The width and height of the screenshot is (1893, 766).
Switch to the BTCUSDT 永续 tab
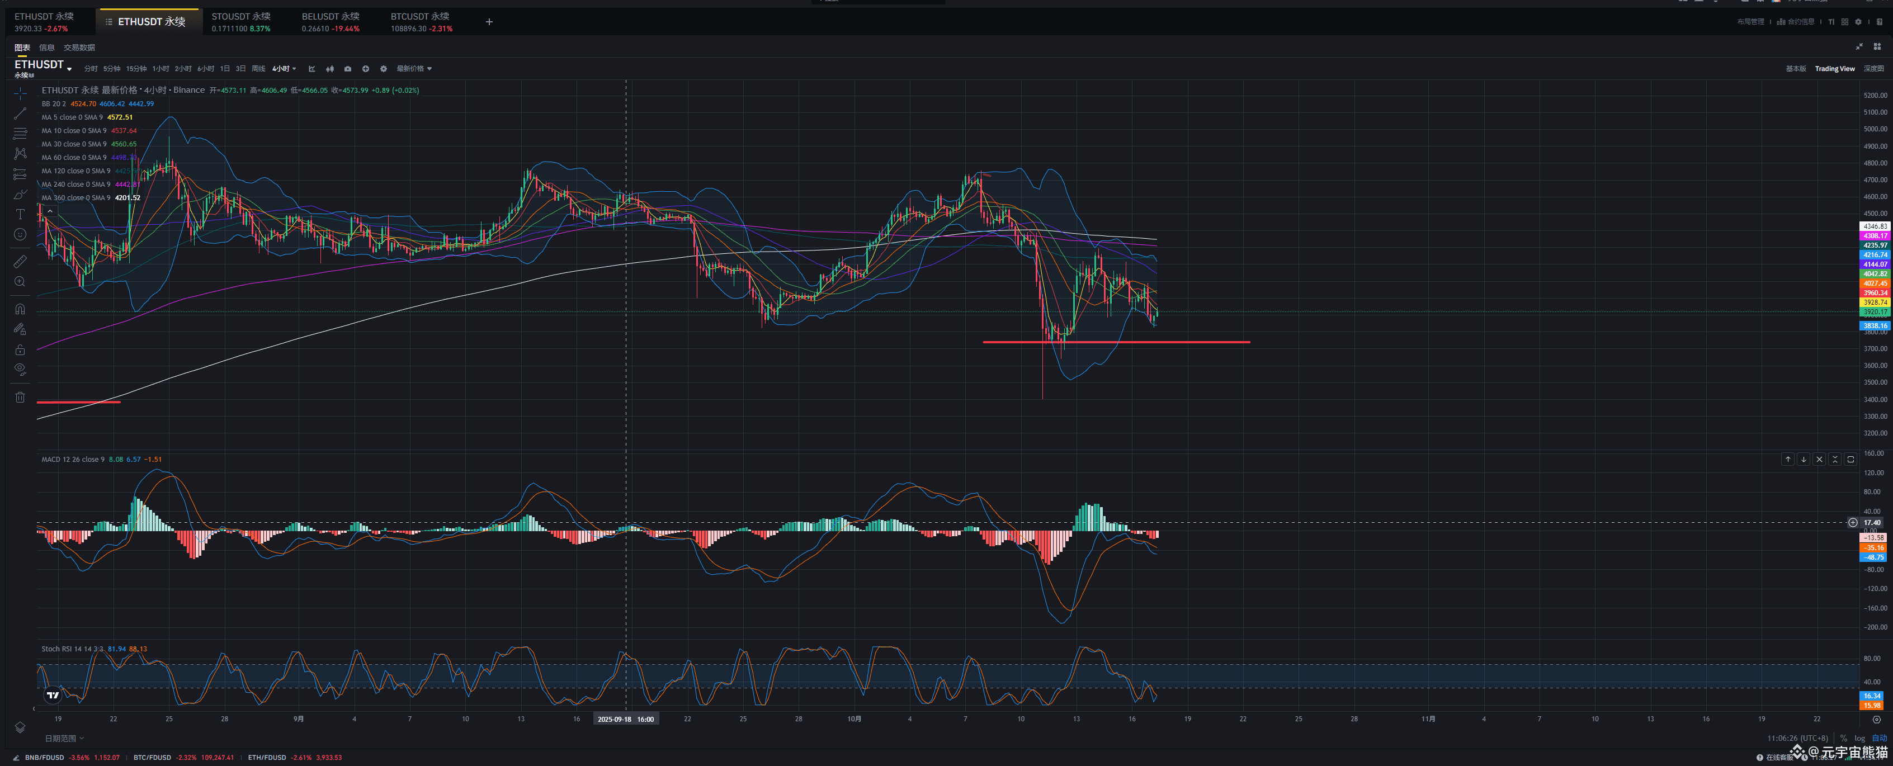pos(421,22)
